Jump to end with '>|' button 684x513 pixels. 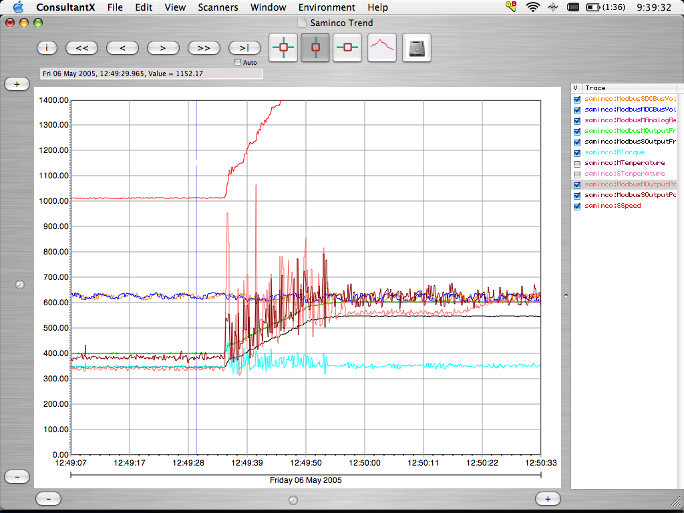[244, 47]
